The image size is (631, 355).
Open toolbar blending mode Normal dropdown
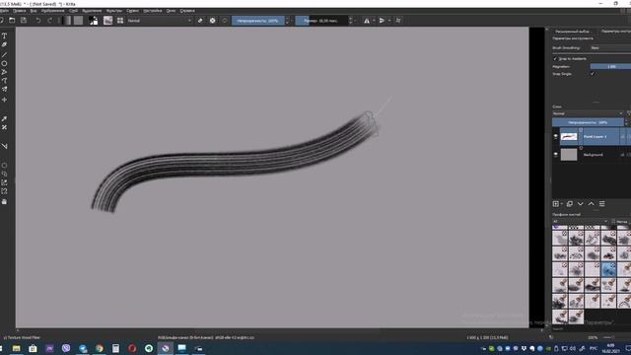click(160, 21)
